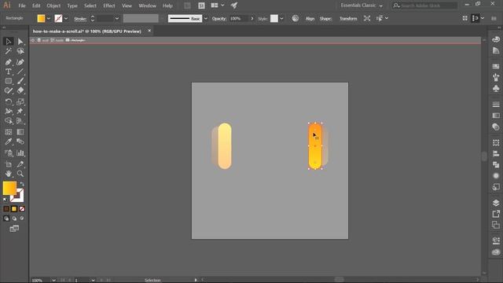
Task: Expand the opacity slider arrow
Action: click(x=252, y=19)
